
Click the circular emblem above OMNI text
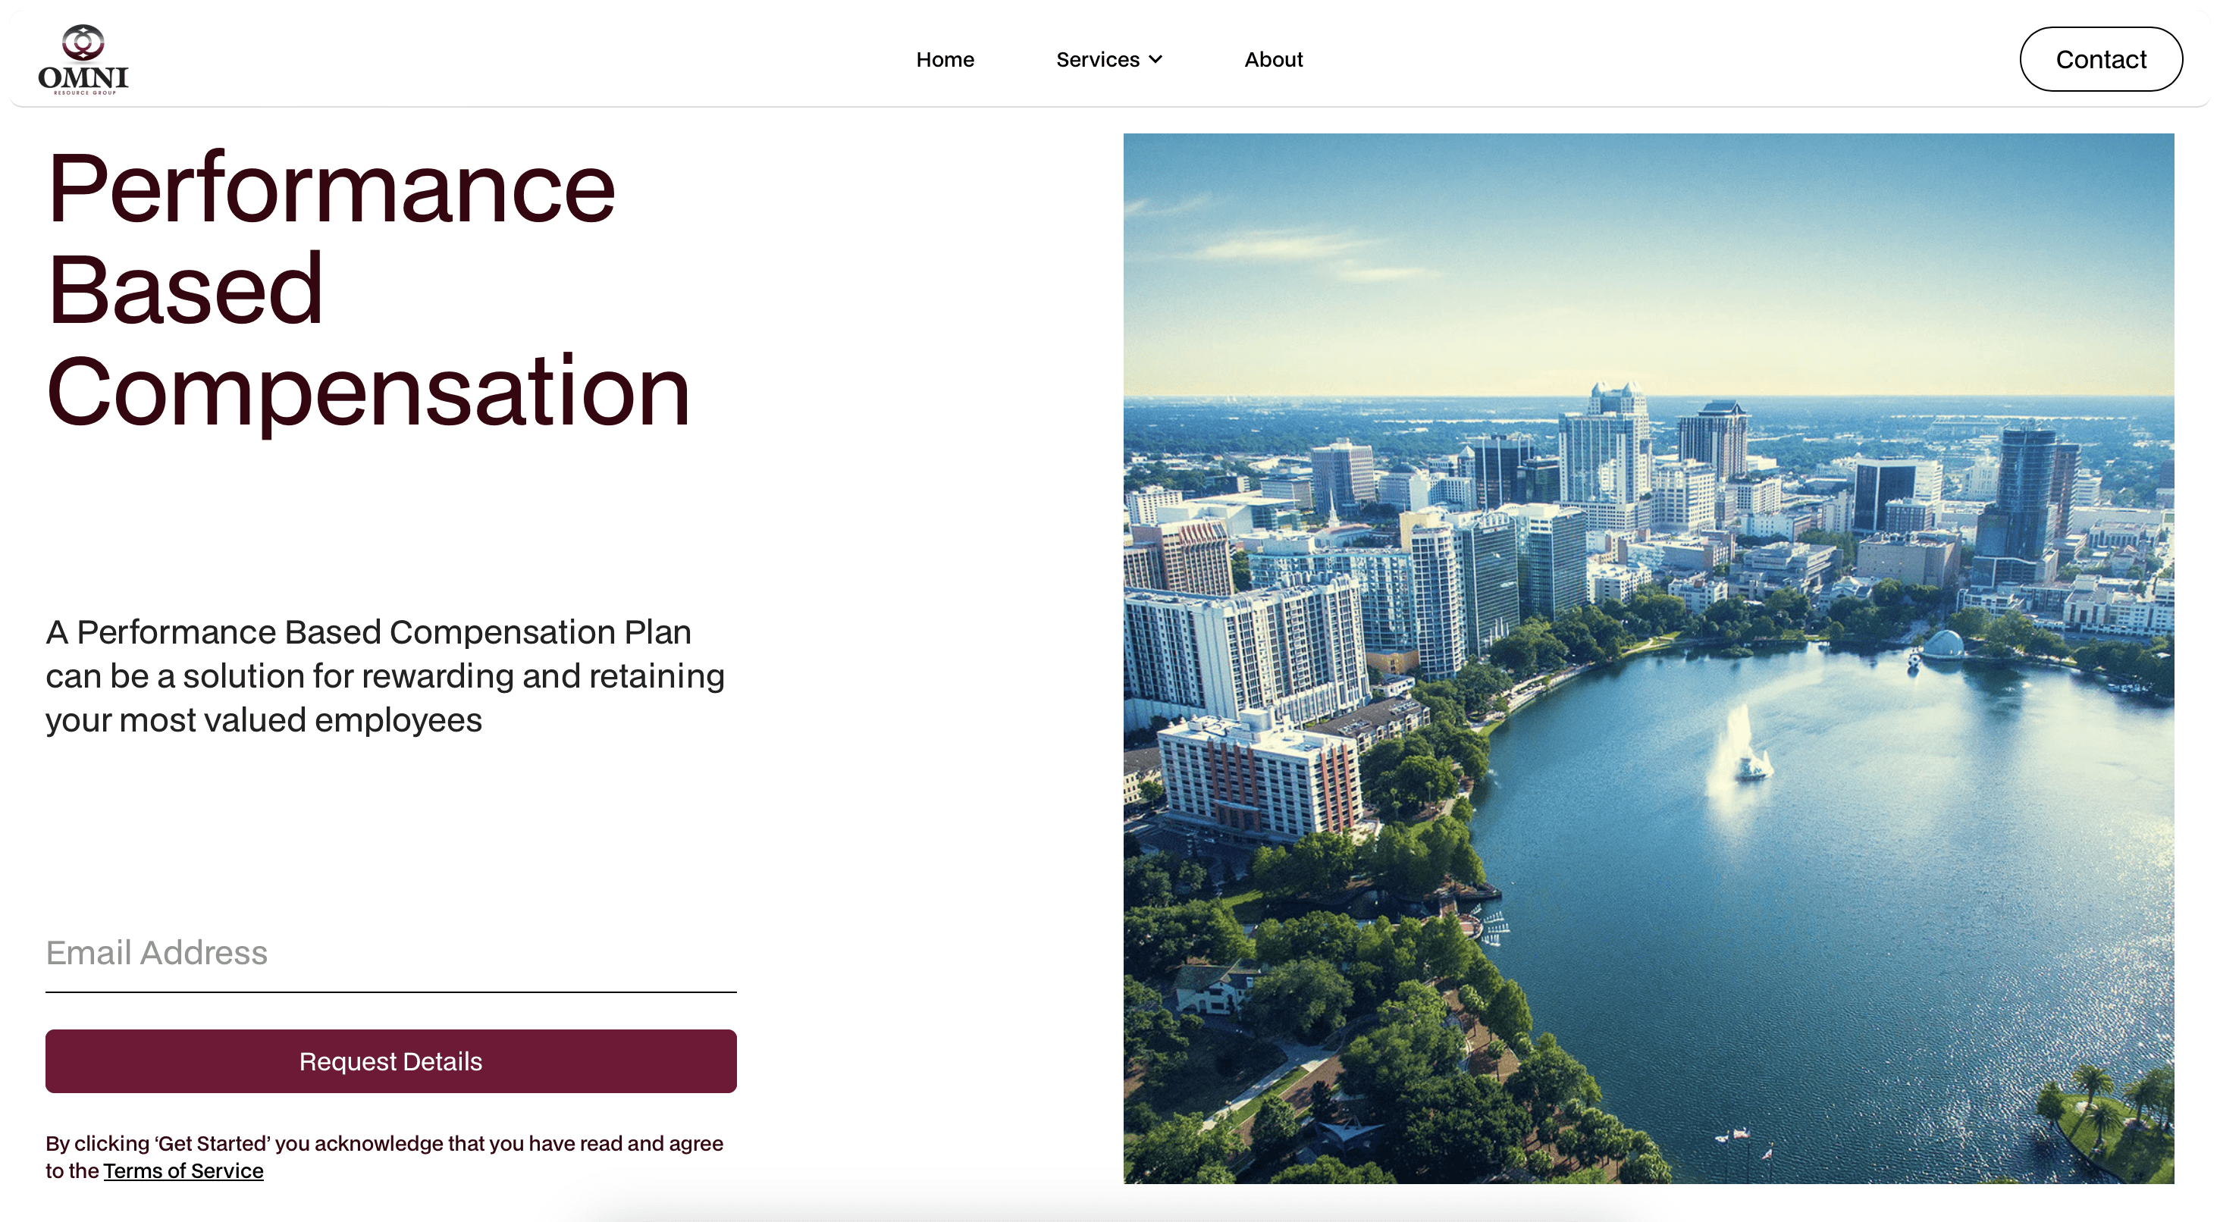coord(83,42)
